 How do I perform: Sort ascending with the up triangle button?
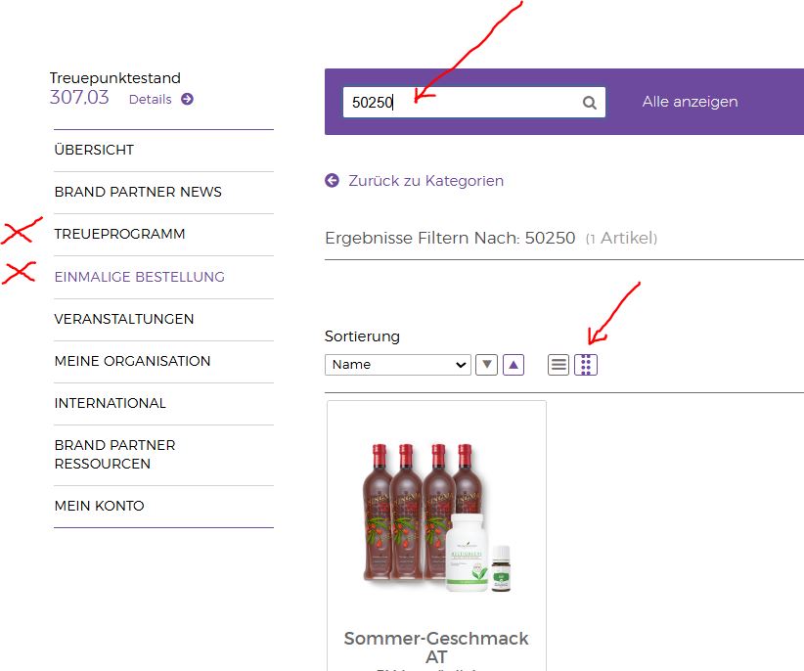514,365
